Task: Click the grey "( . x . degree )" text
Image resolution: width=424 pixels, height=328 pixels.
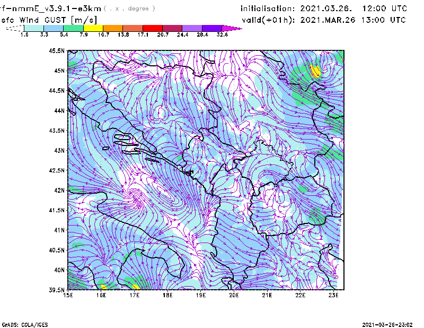Action: click(x=129, y=8)
